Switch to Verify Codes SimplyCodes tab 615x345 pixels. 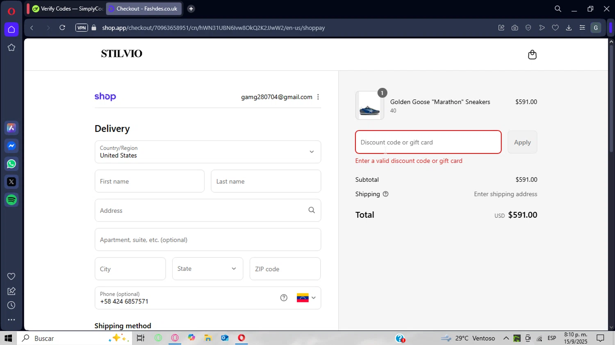[68, 9]
